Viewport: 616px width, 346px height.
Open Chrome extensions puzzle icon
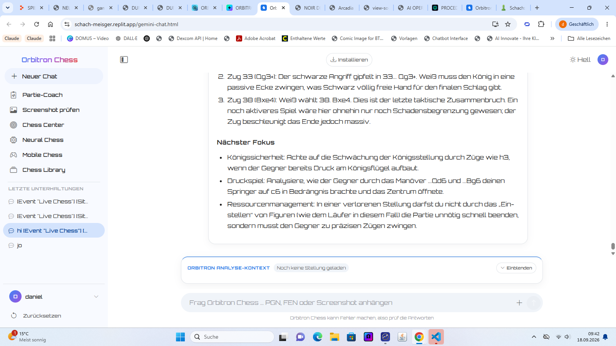(541, 24)
